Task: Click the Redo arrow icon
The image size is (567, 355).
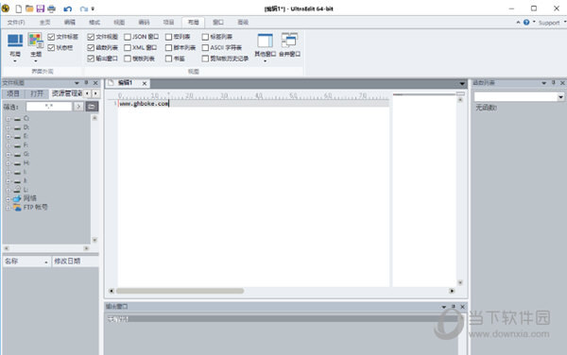Action: [x=84, y=8]
